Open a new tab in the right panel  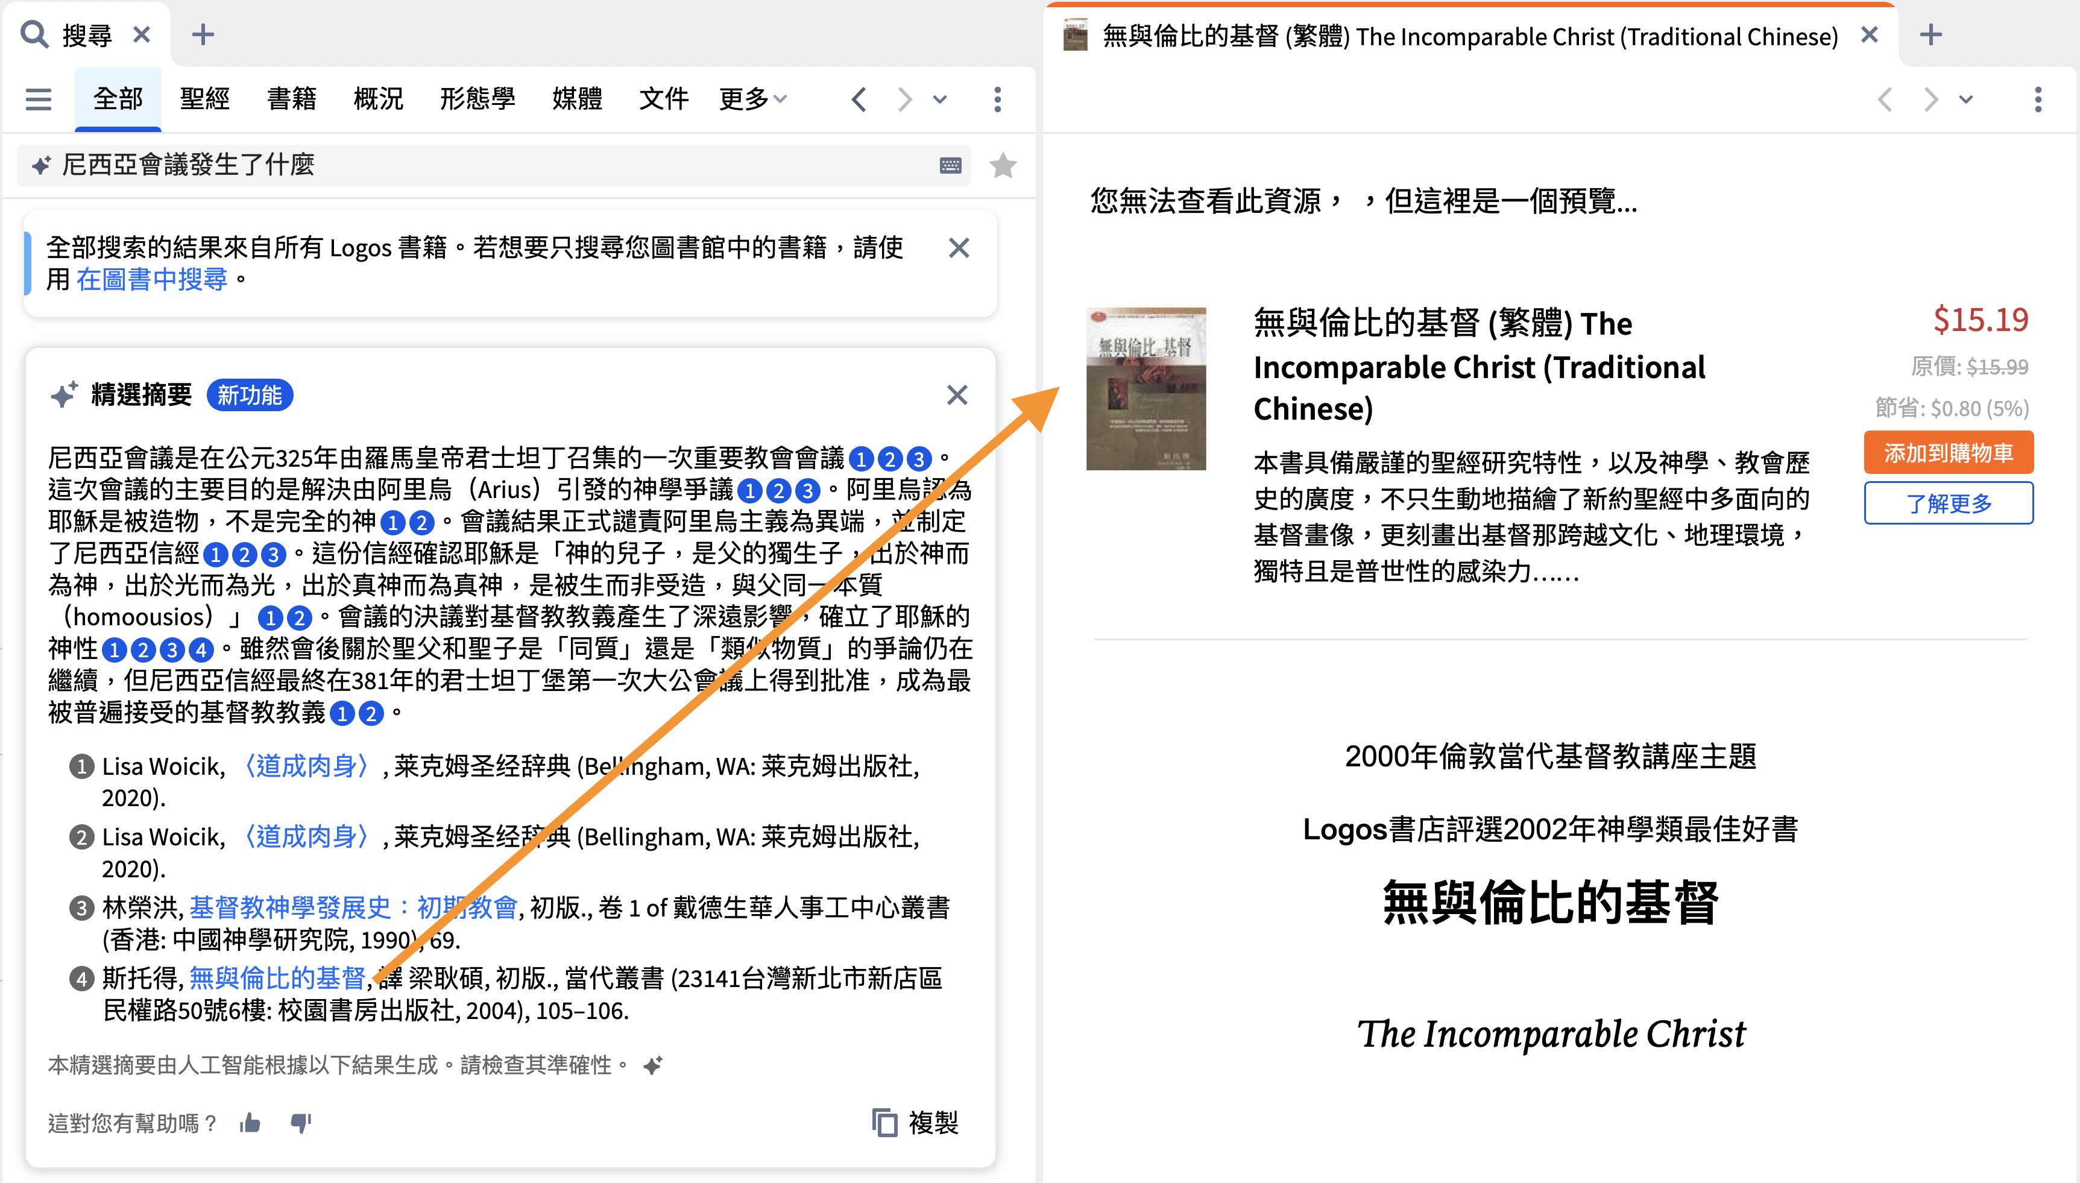pos(1930,35)
